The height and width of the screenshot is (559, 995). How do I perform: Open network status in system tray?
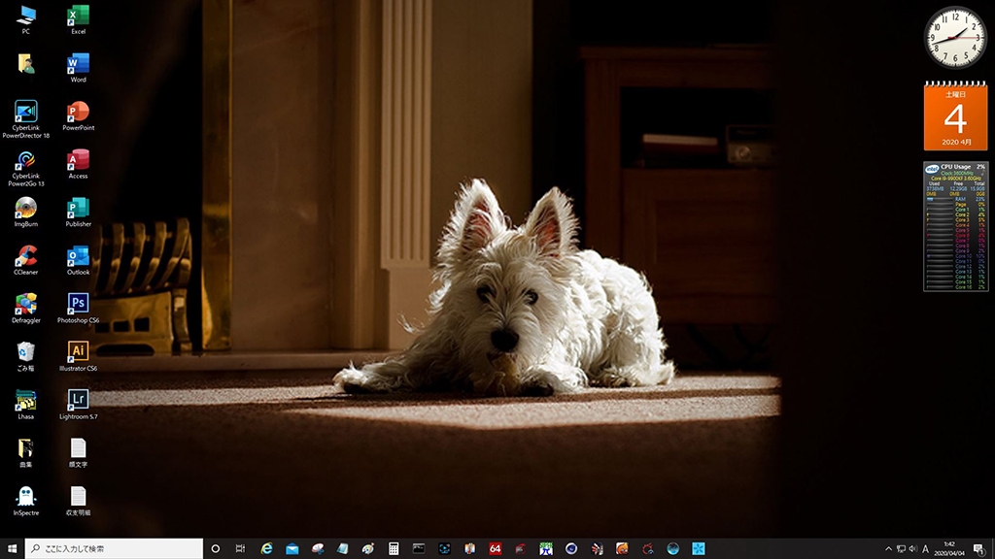tap(901, 549)
